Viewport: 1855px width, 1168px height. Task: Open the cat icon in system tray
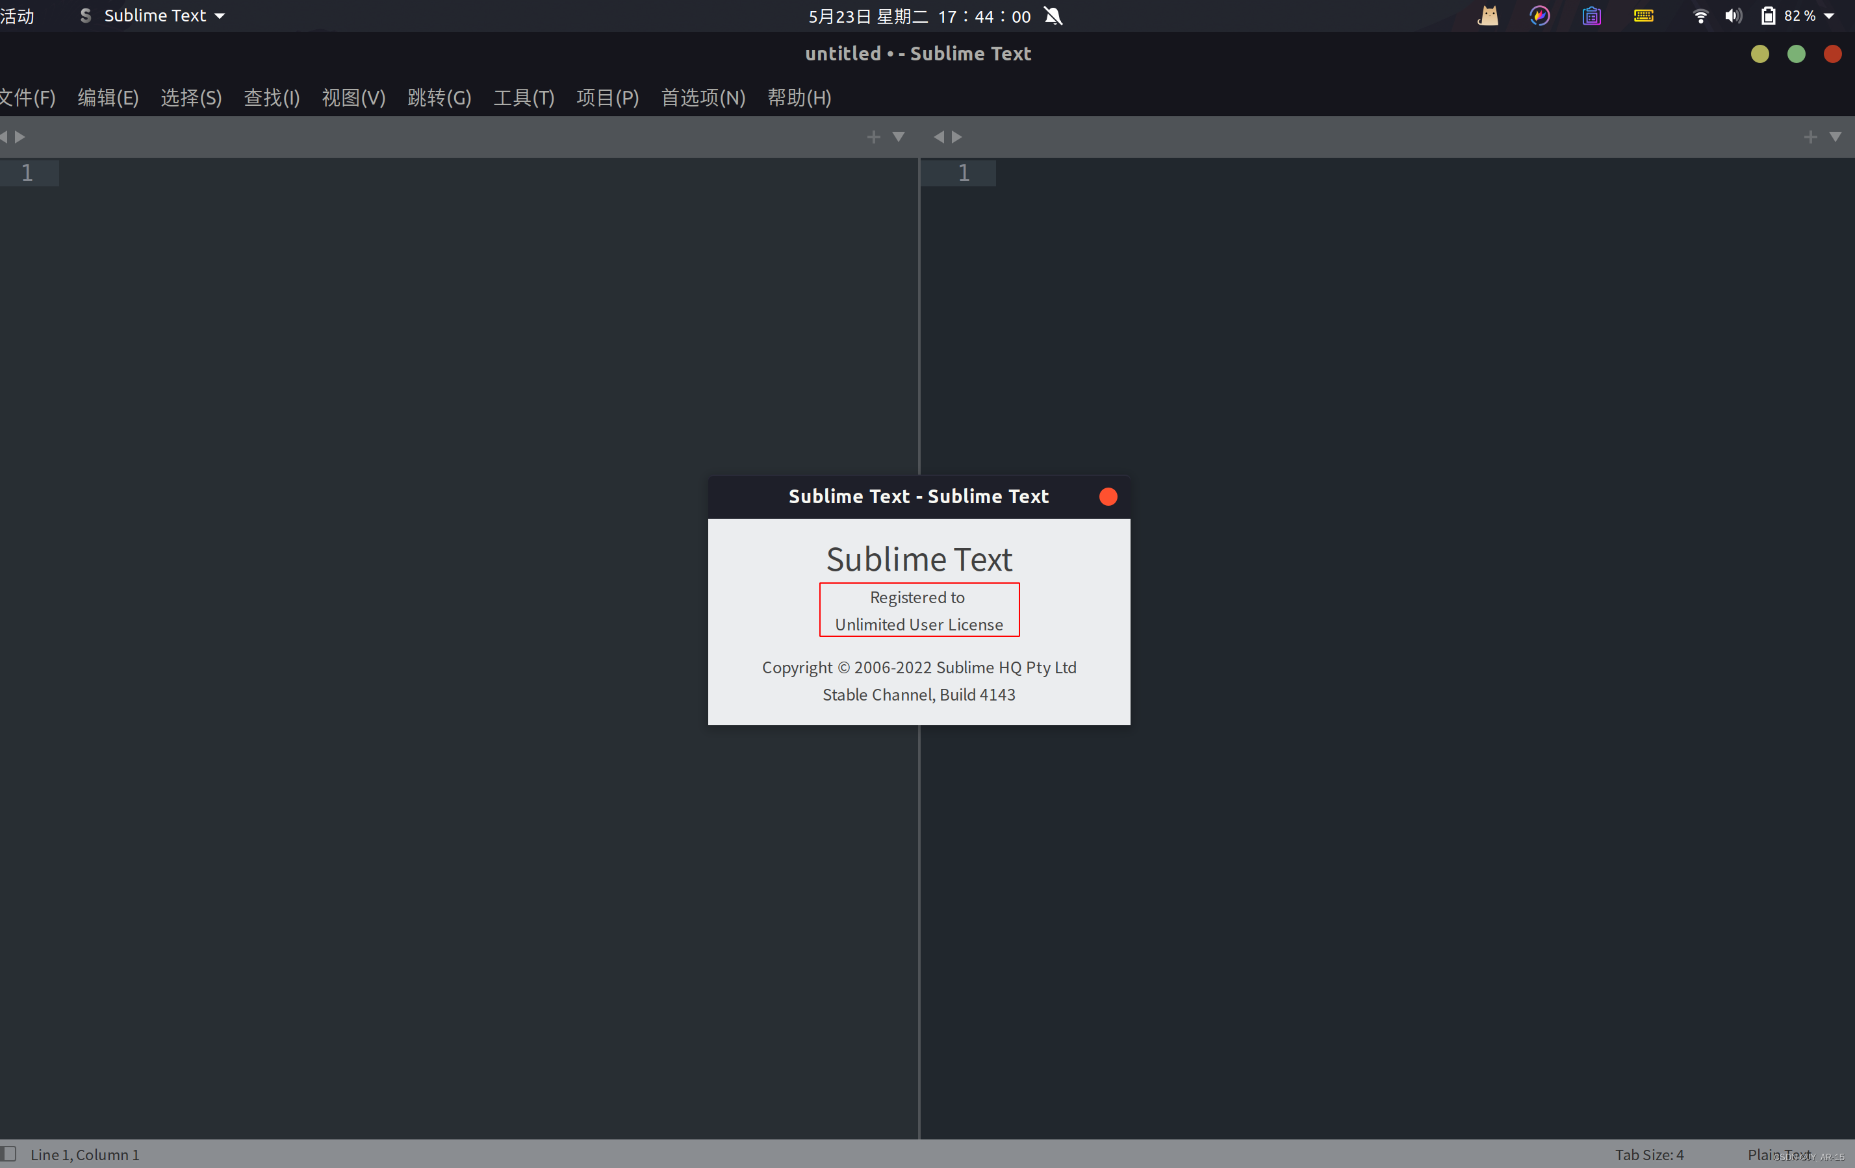pyautogui.click(x=1487, y=16)
